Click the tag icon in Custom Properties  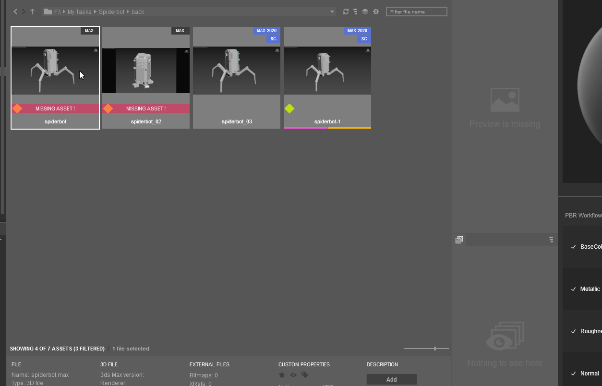click(x=305, y=375)
